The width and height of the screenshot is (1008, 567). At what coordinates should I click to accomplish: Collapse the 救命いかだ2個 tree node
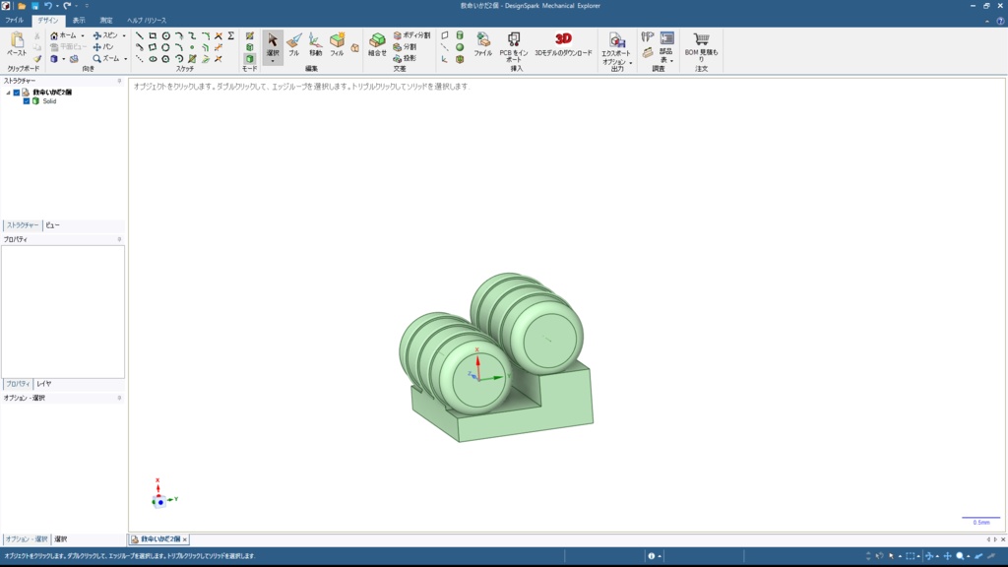pos(8,93)
